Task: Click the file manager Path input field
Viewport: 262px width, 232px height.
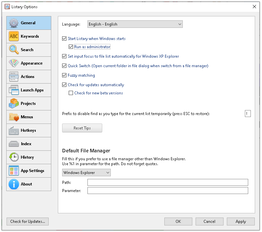Action: (168, 183)
